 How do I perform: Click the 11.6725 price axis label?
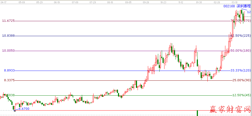click(x=8, y=21)
